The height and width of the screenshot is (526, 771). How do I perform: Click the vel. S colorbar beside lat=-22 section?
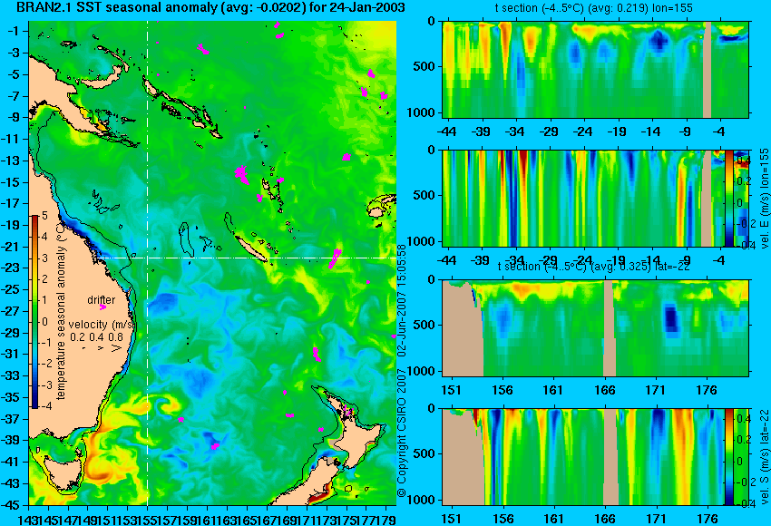[x=728, y=457]
